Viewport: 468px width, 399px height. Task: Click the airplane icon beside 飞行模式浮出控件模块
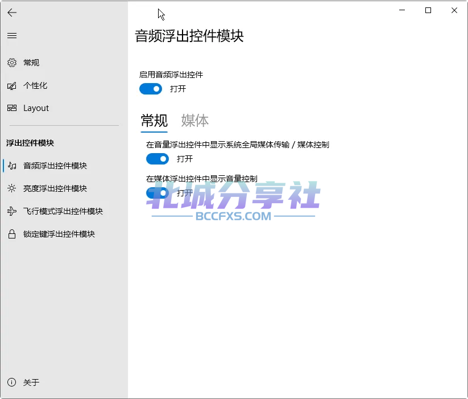pyautogui.click(x=12, y=211)
